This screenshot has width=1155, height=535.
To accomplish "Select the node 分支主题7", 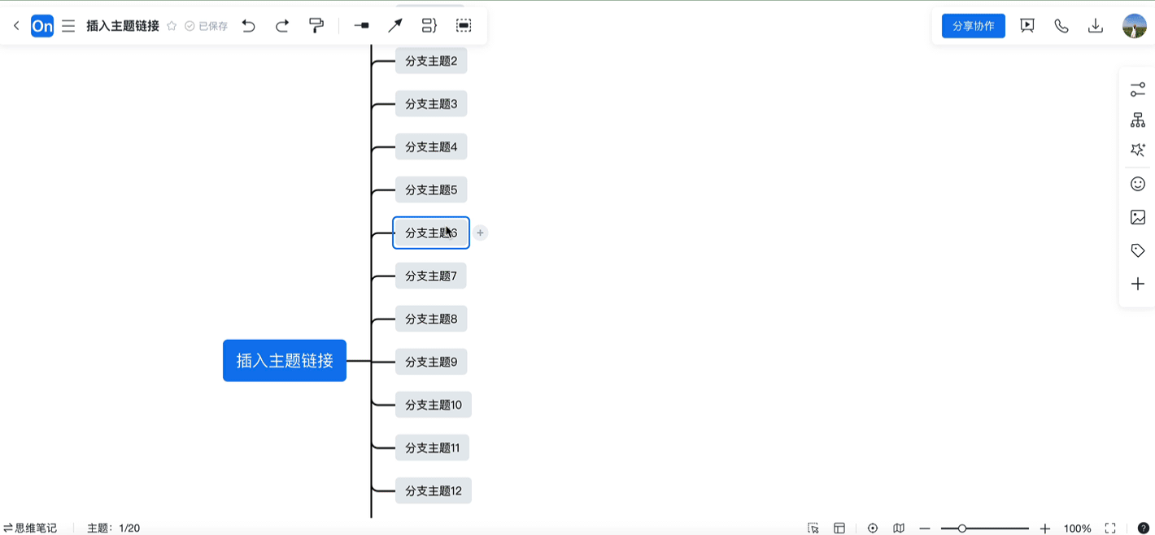I will point(431,276).
